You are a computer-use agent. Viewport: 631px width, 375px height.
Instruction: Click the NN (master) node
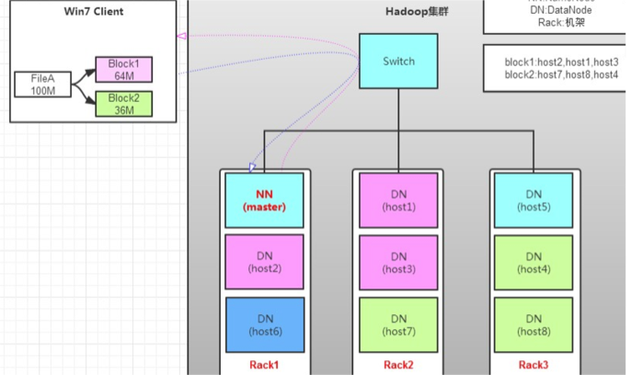pyautogui.click(x=264, y=200)
